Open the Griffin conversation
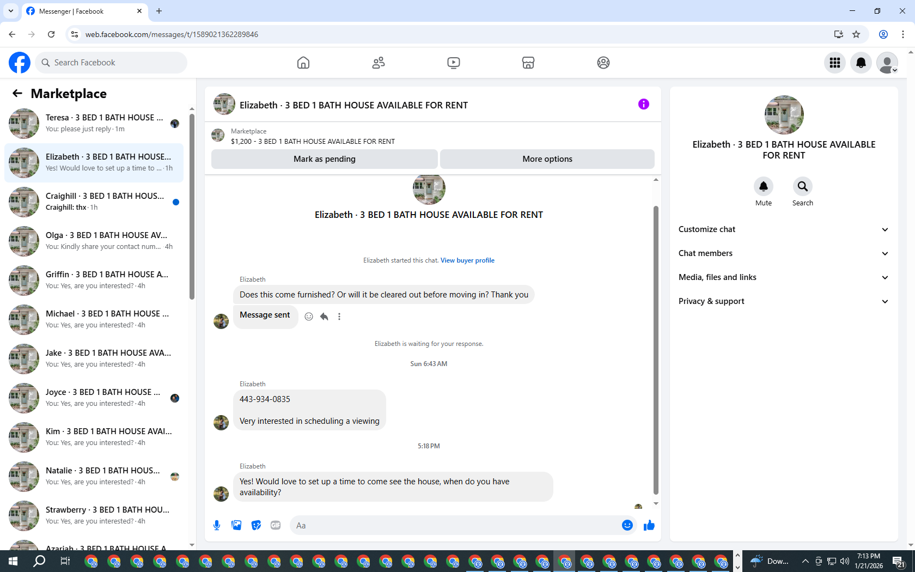The image size is (915, 572). (x=94, y=280)
